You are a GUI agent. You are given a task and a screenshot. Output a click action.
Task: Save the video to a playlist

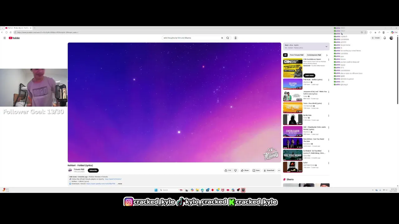[256, 170]
